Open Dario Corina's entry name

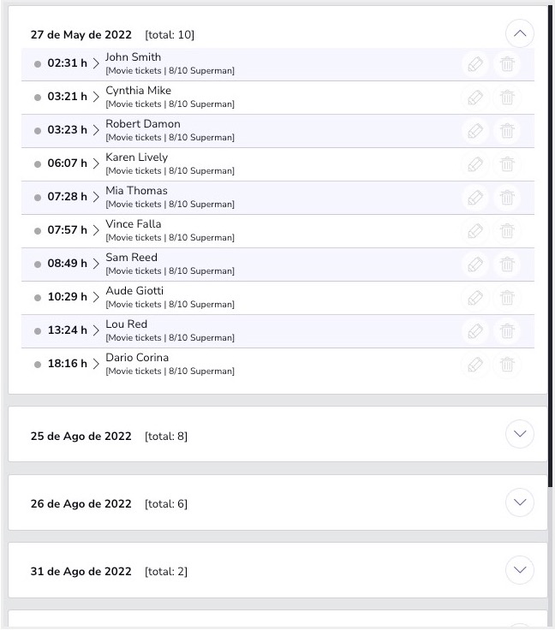[x=137, y=358]
